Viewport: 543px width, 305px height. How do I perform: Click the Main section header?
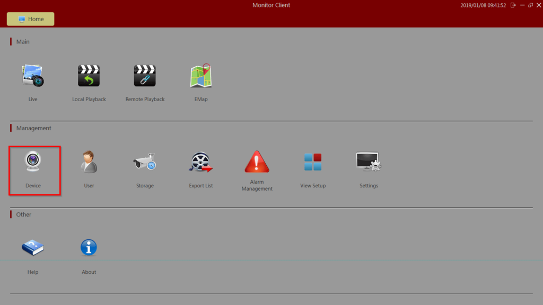(x=22, y=41)
